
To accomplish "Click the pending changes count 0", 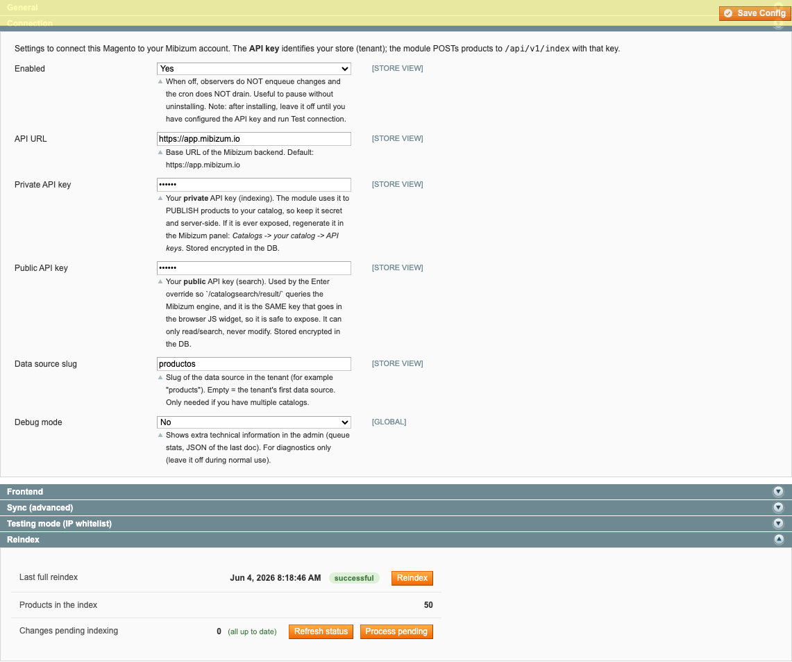I will [x=219, y=631].
